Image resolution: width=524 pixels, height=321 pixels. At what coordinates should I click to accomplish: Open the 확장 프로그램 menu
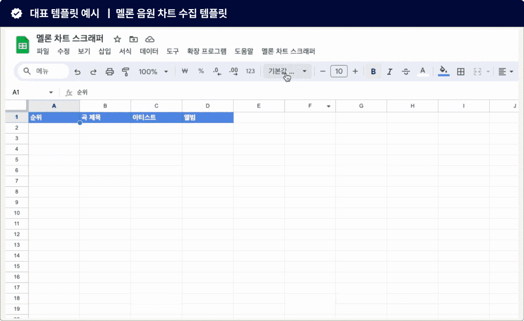[x=206, y=51]
